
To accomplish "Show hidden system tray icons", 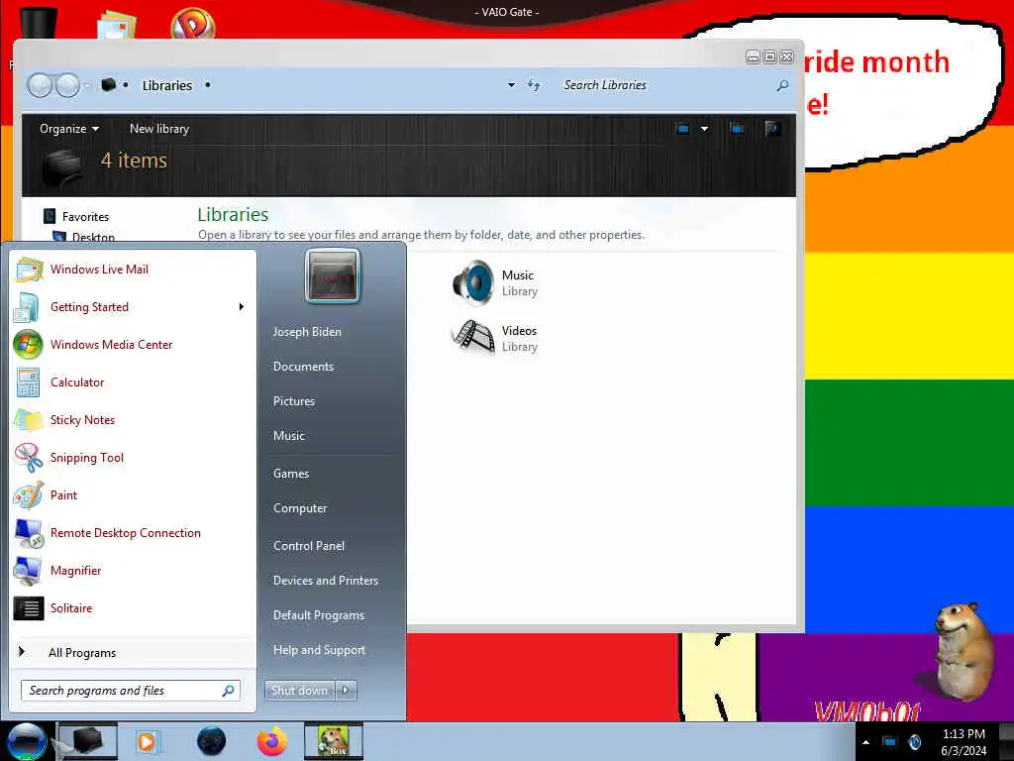I will point(865,742).
